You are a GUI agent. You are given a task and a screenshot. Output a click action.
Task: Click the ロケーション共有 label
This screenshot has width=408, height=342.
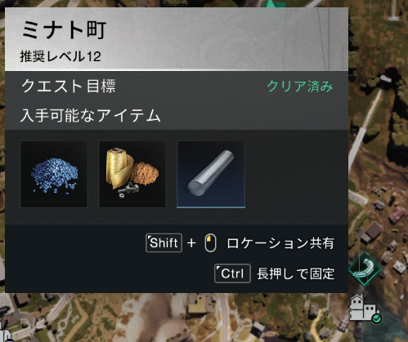[x=280, y=243]
